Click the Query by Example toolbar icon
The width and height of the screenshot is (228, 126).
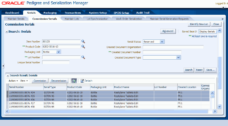(74, 81)
